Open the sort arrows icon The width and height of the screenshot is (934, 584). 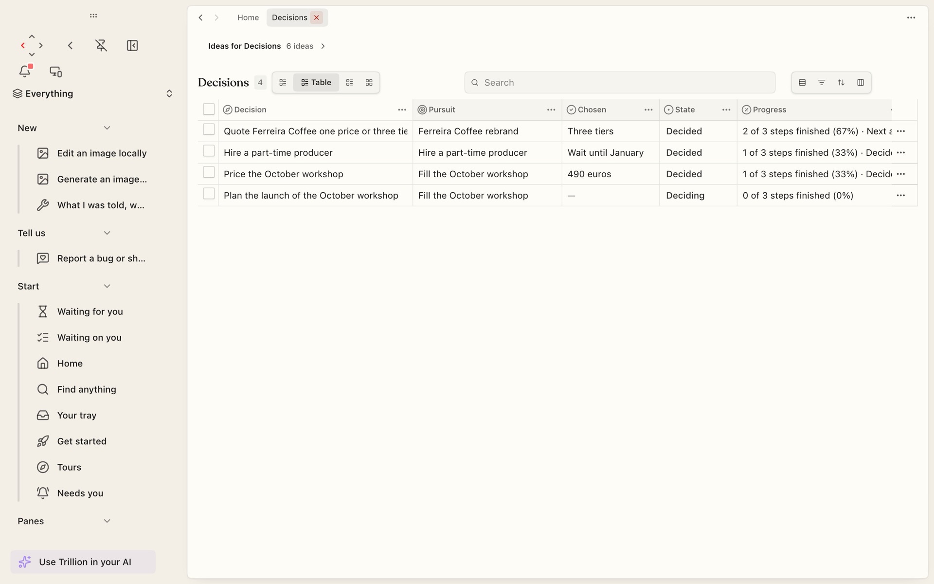[841, 83]
